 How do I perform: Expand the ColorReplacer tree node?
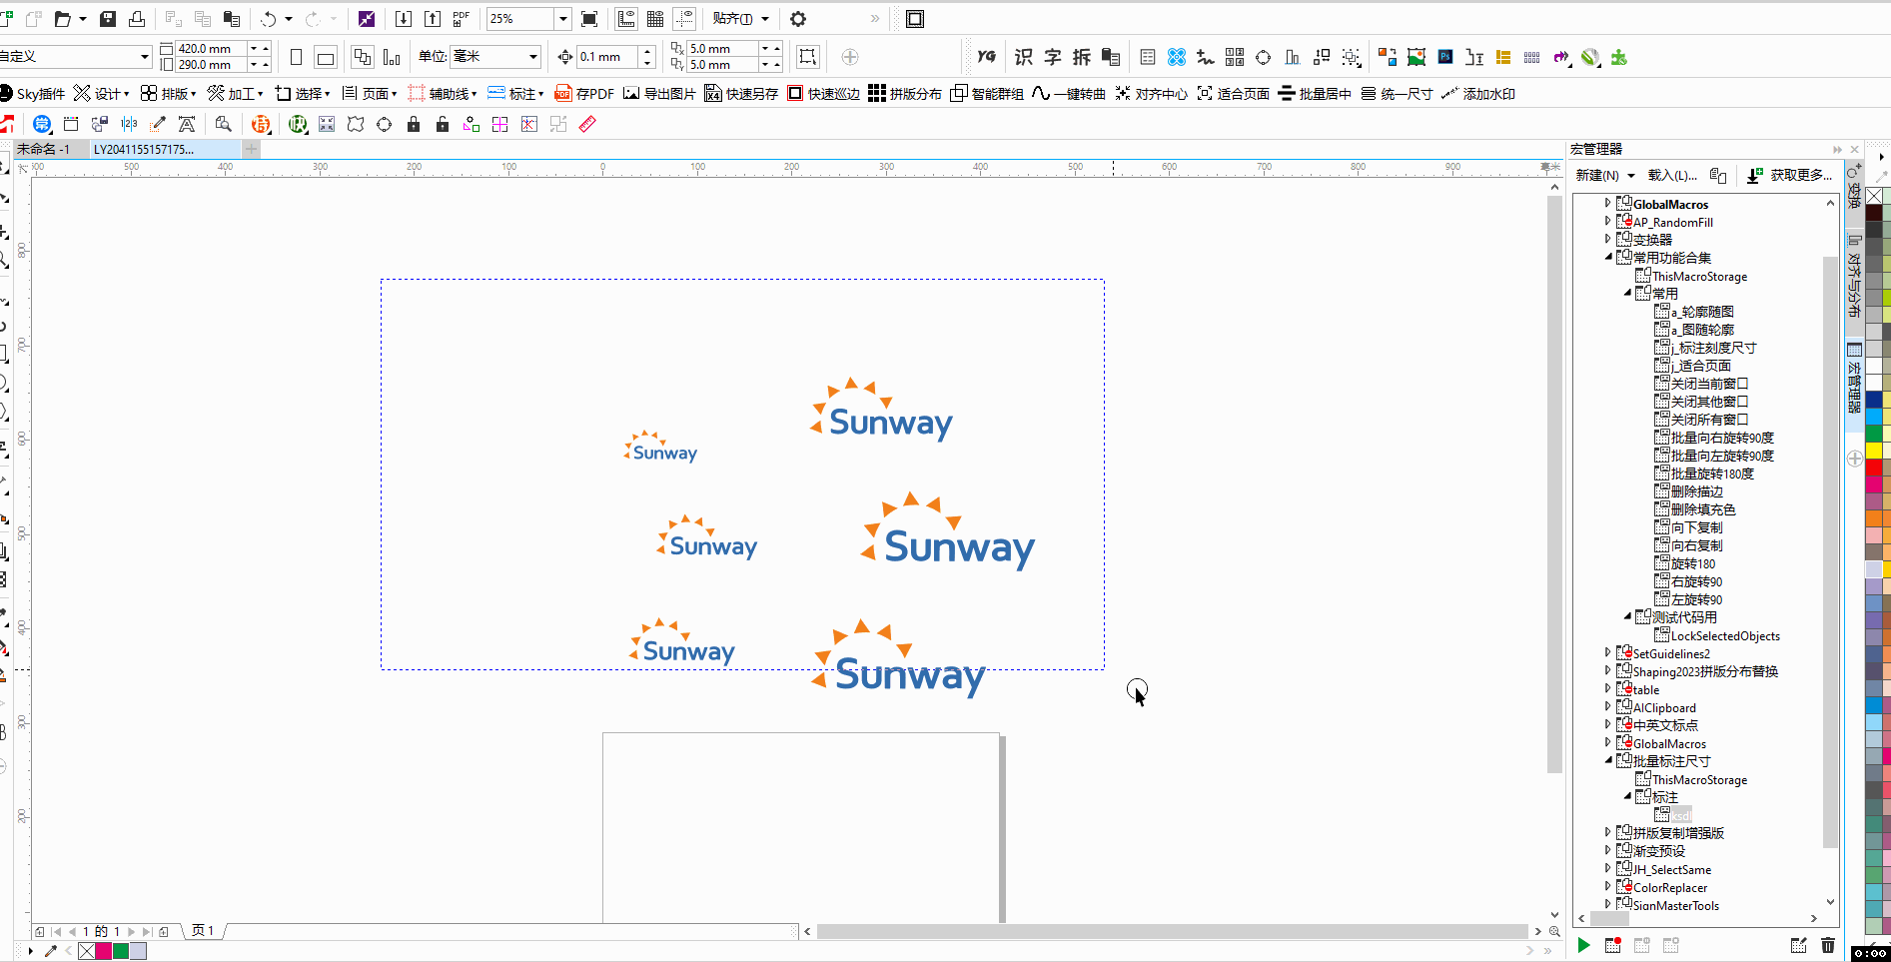click(x=1608, y=886)
